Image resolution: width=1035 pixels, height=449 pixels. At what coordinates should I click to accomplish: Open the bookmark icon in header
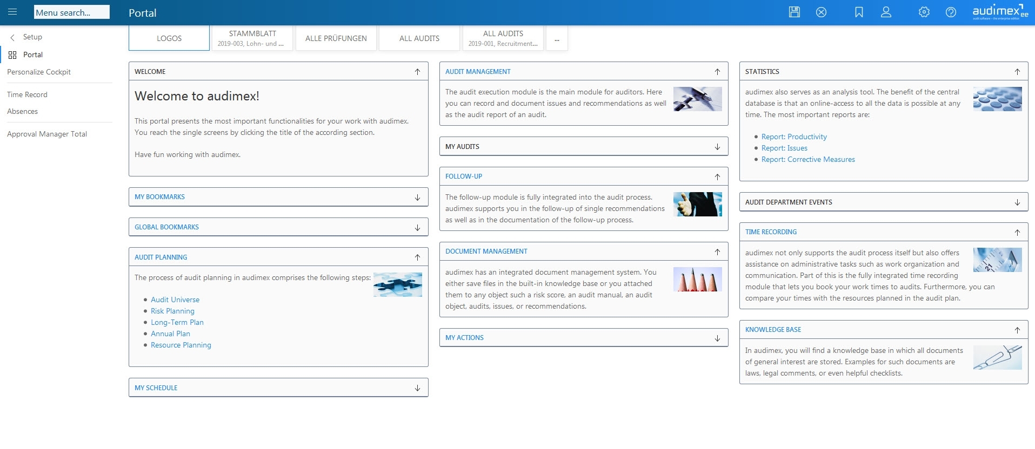pos(859,12)
